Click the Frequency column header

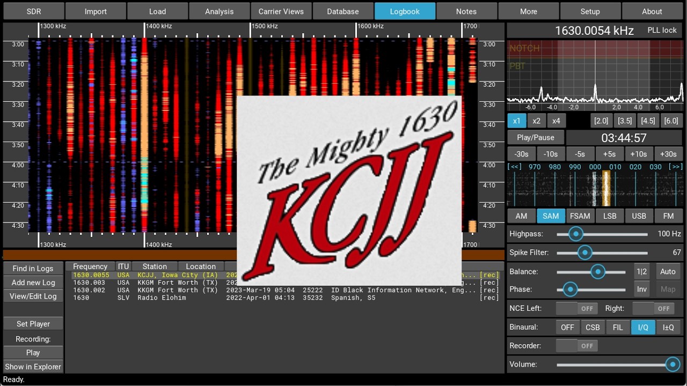[x=90, y=266]
